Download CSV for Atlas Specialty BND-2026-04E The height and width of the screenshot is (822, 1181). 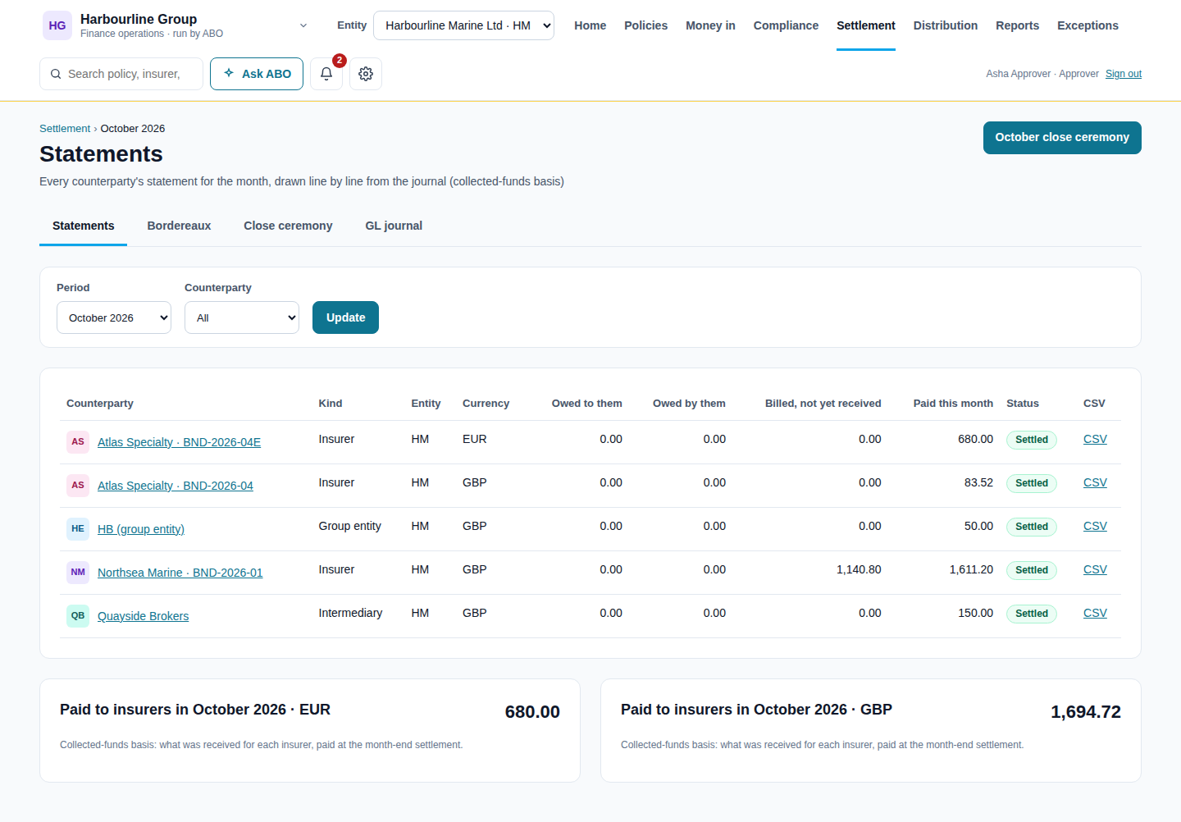pos(1095,440)
